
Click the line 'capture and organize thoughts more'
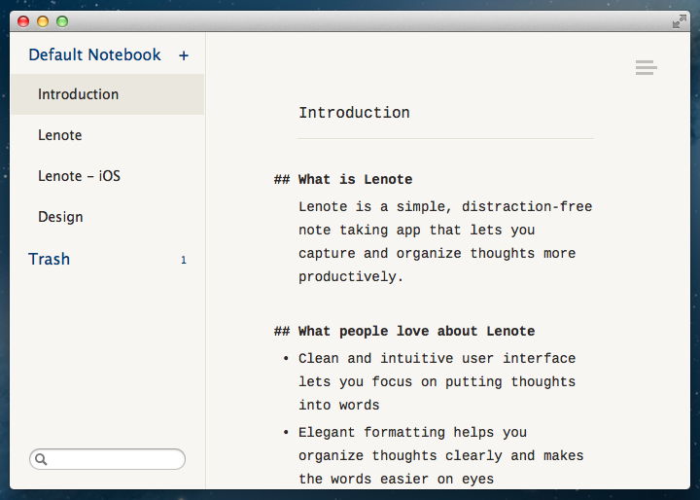pos(437,253)
